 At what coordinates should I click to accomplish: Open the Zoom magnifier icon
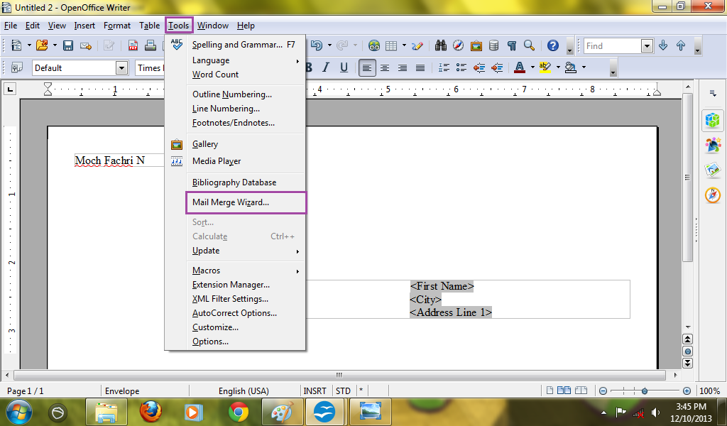click(529, 45)
